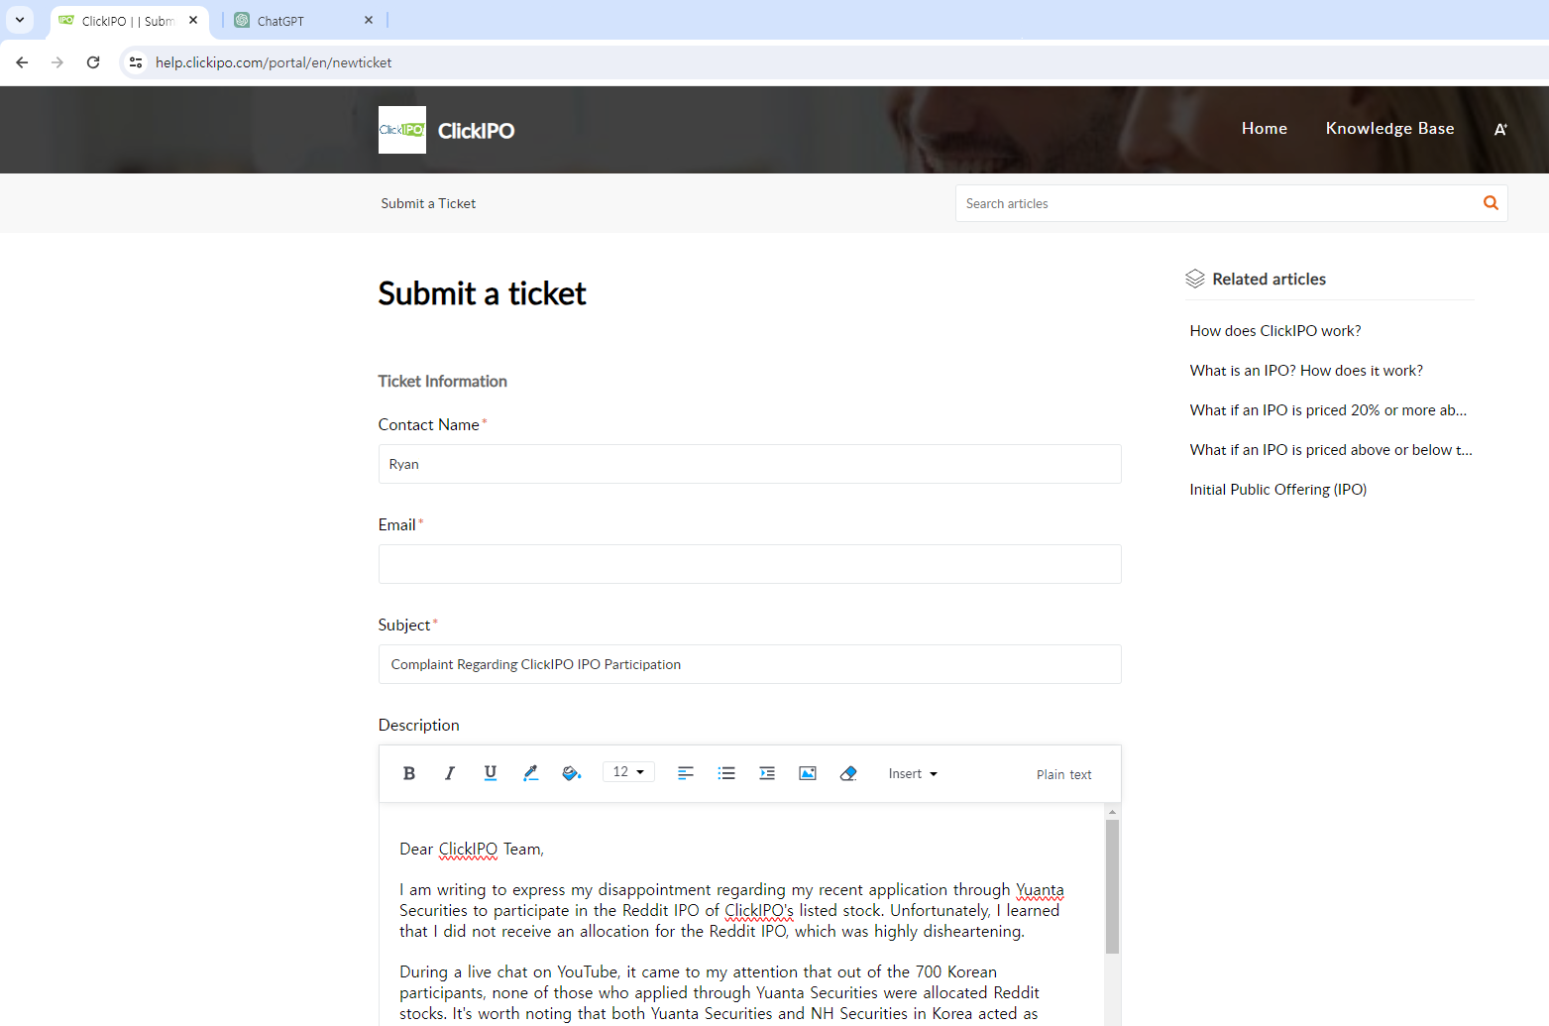This screenshot has width=1549, height=1026.
Task: Toggle bold formatting in description editor
Action: (408, 773)
